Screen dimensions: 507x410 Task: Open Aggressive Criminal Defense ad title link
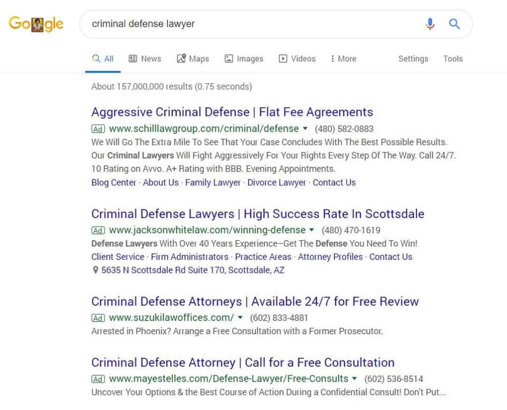coord(232,112)
